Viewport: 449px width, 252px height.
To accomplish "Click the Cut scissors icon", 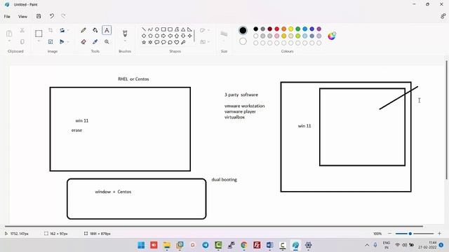I will [x=22, y=30].
